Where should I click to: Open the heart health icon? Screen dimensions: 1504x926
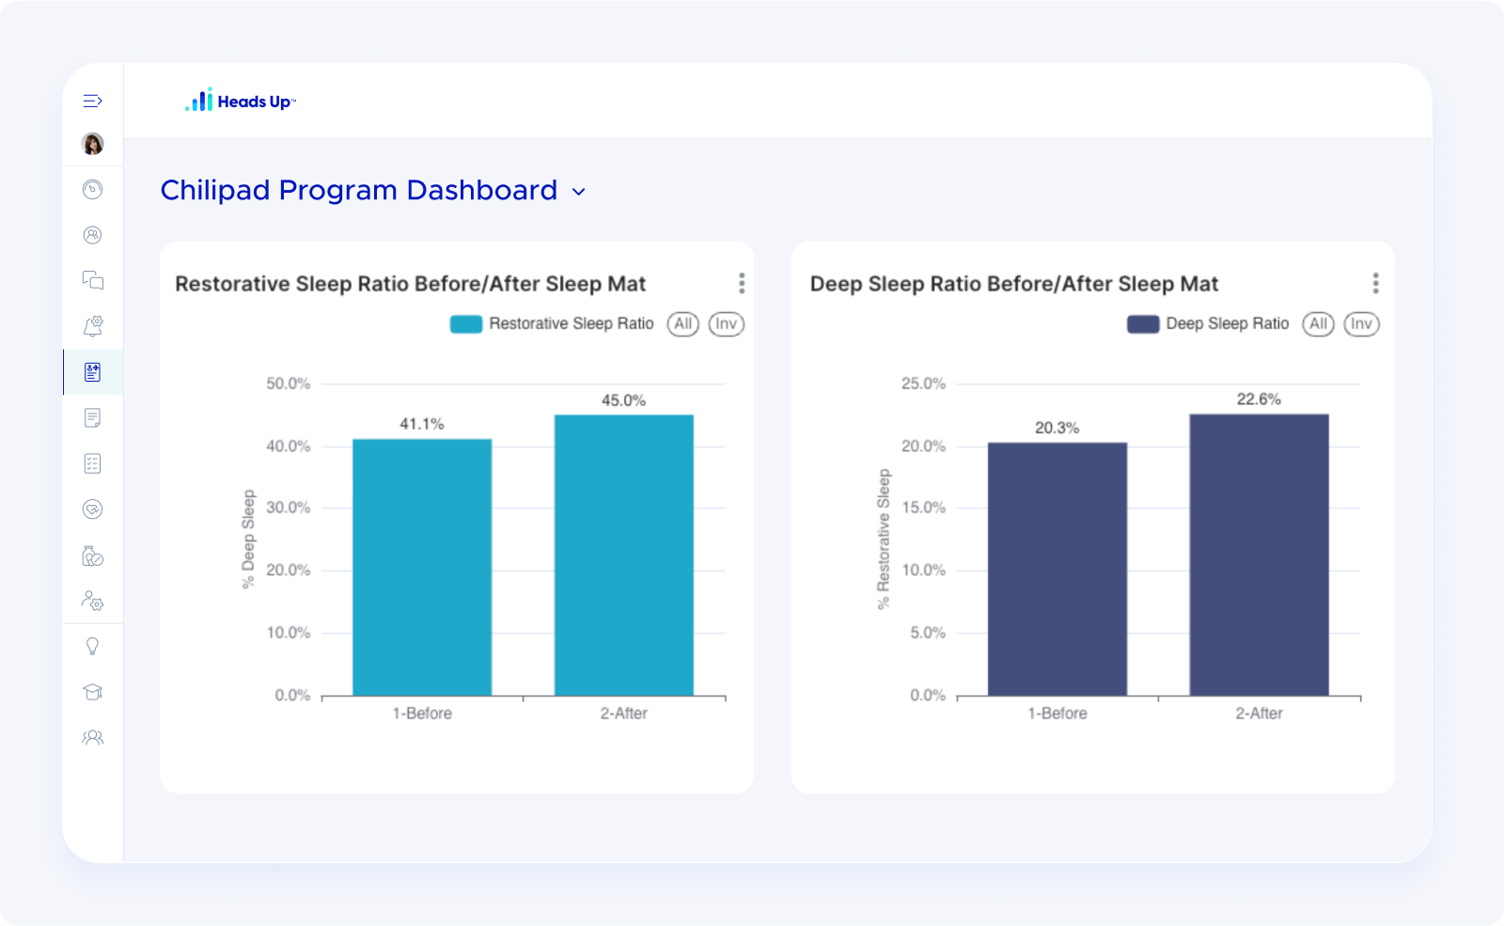pyautogui.click(x=92, y=510)
